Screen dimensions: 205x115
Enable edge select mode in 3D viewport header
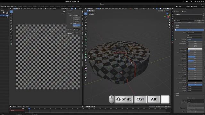point(99,9)
